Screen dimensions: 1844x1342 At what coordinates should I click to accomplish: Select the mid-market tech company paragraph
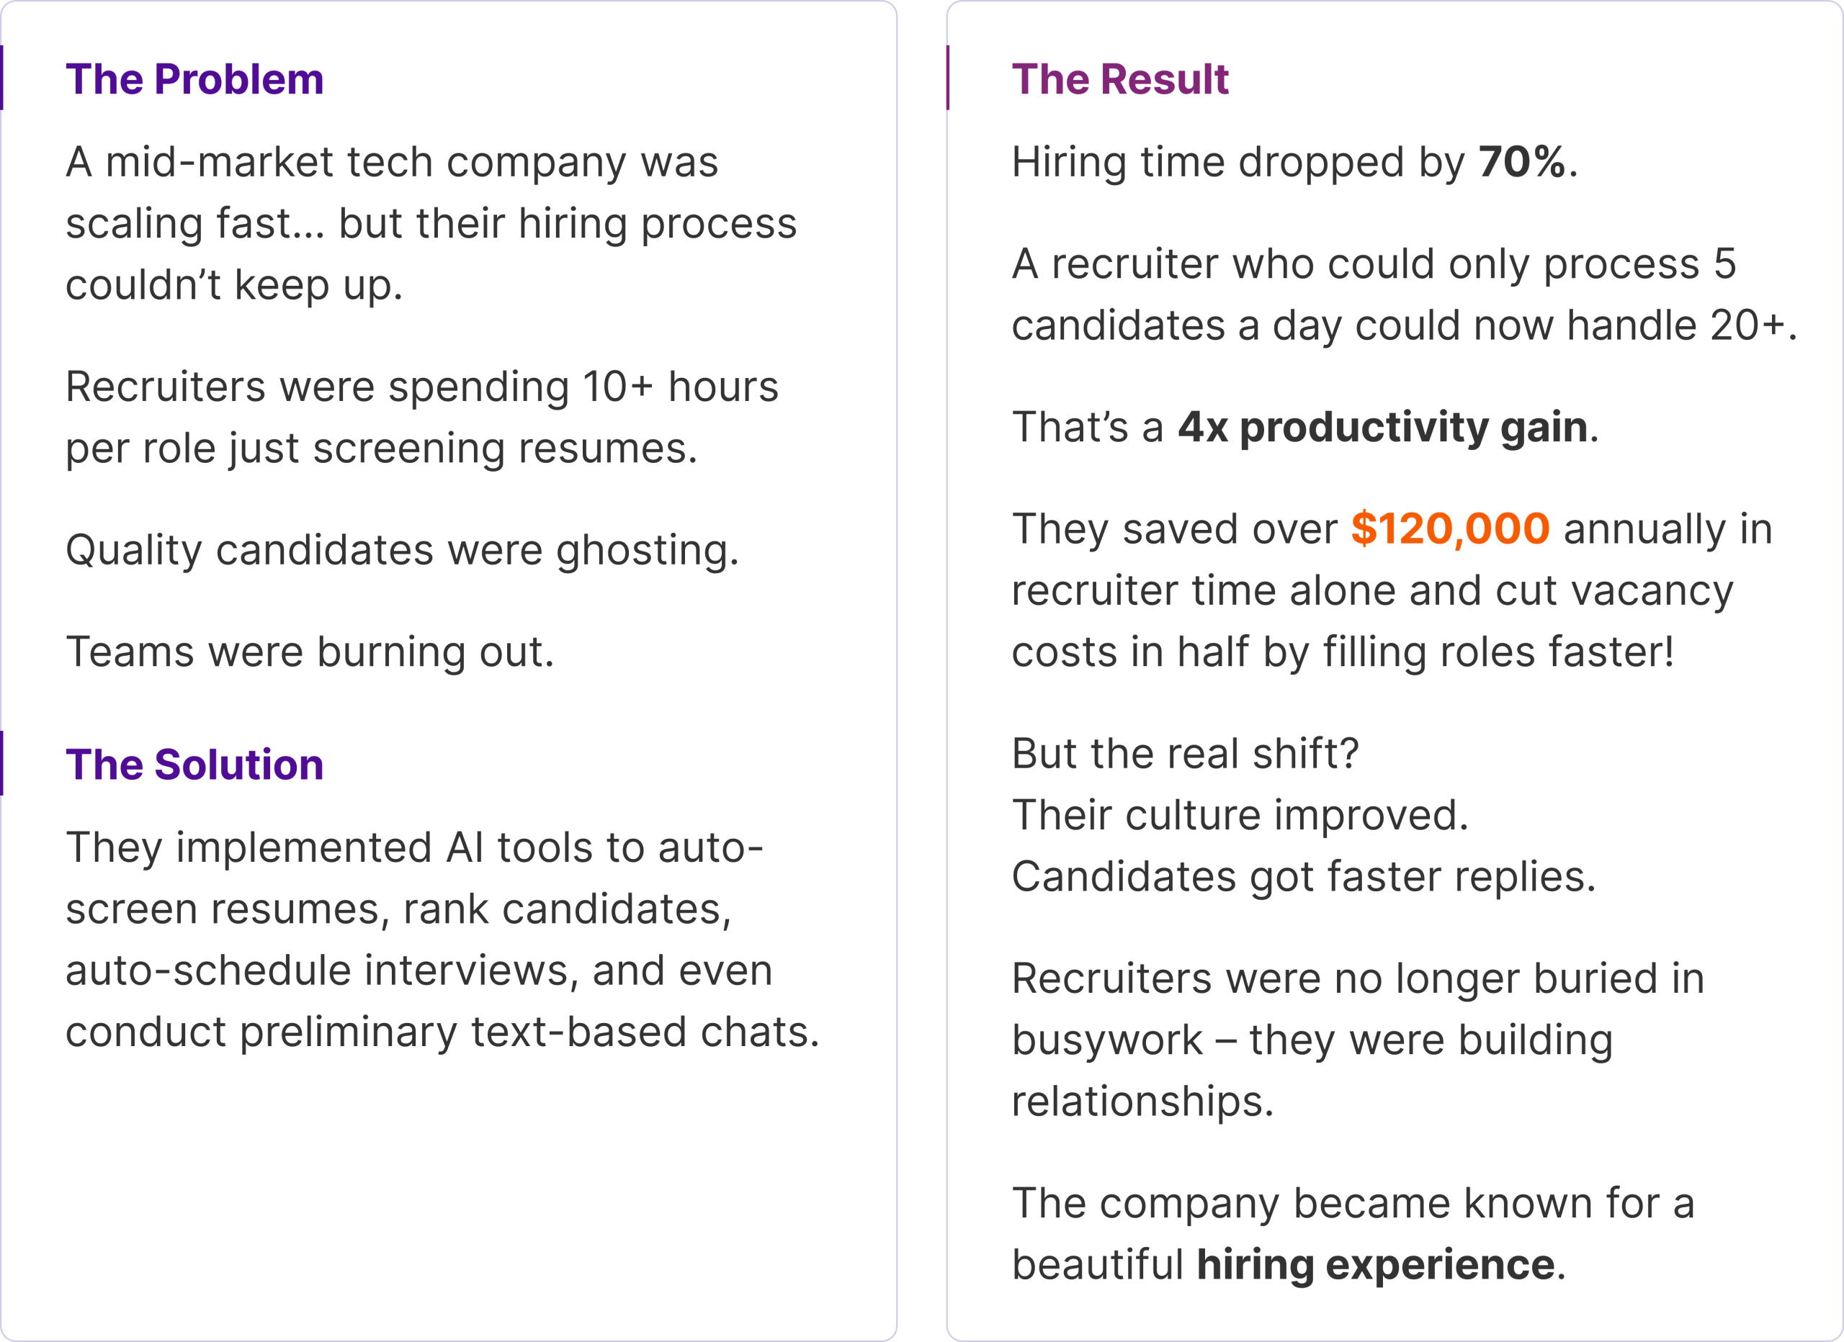tap(431, 222)
